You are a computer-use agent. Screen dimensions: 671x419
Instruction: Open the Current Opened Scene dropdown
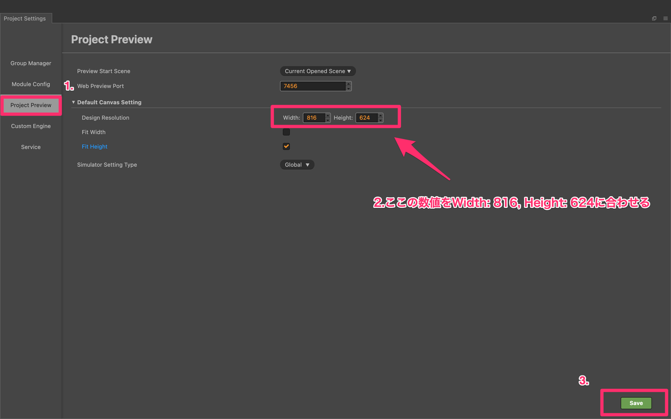[x=318, y=71]
